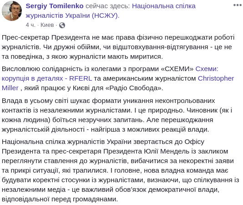Viewport: 243px width, 205px height.
Task: Open the tagged "Christopher" profile link
Action: (x=216, y=78)
